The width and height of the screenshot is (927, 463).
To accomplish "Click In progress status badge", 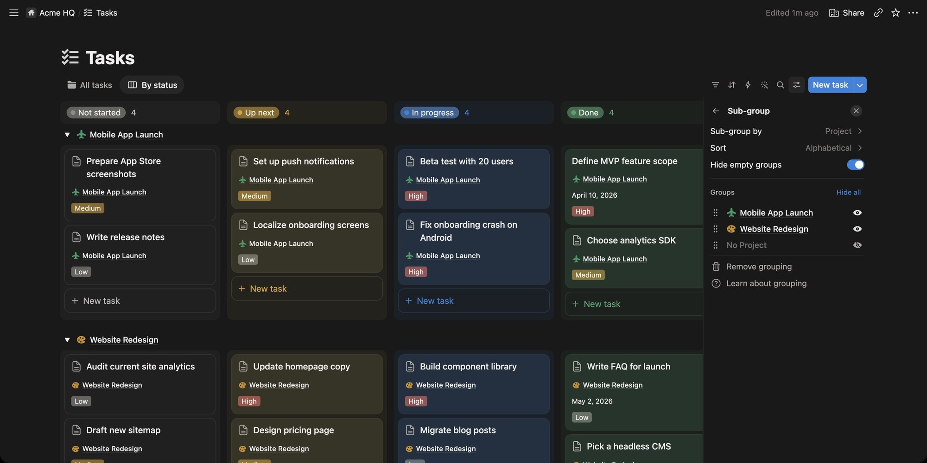I will pos(429,113).
